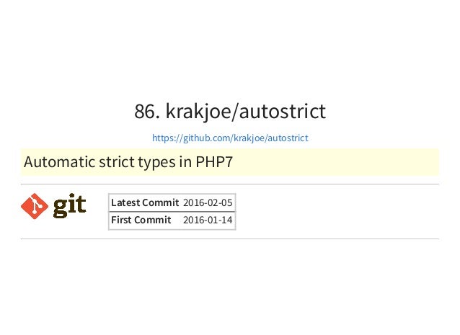Screen dimensions: 460x335
Task: Click the "git" logo wordmark
Action: click(x=69, y=205)
